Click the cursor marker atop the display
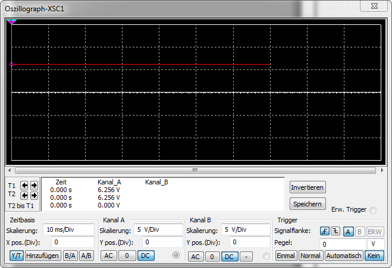 [x=11, y=22]
